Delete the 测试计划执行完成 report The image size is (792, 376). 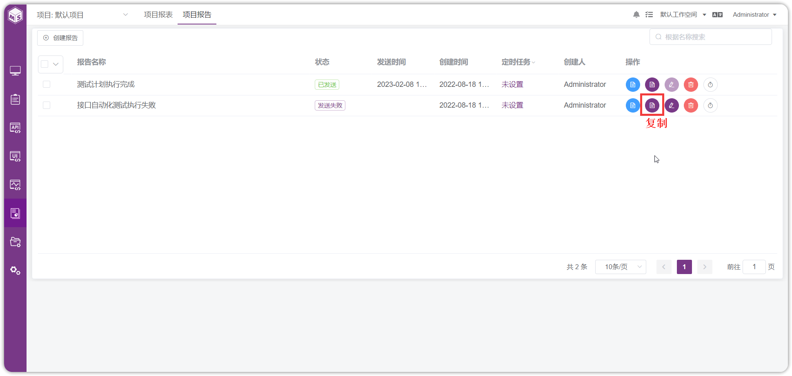(x=691, y=85)
